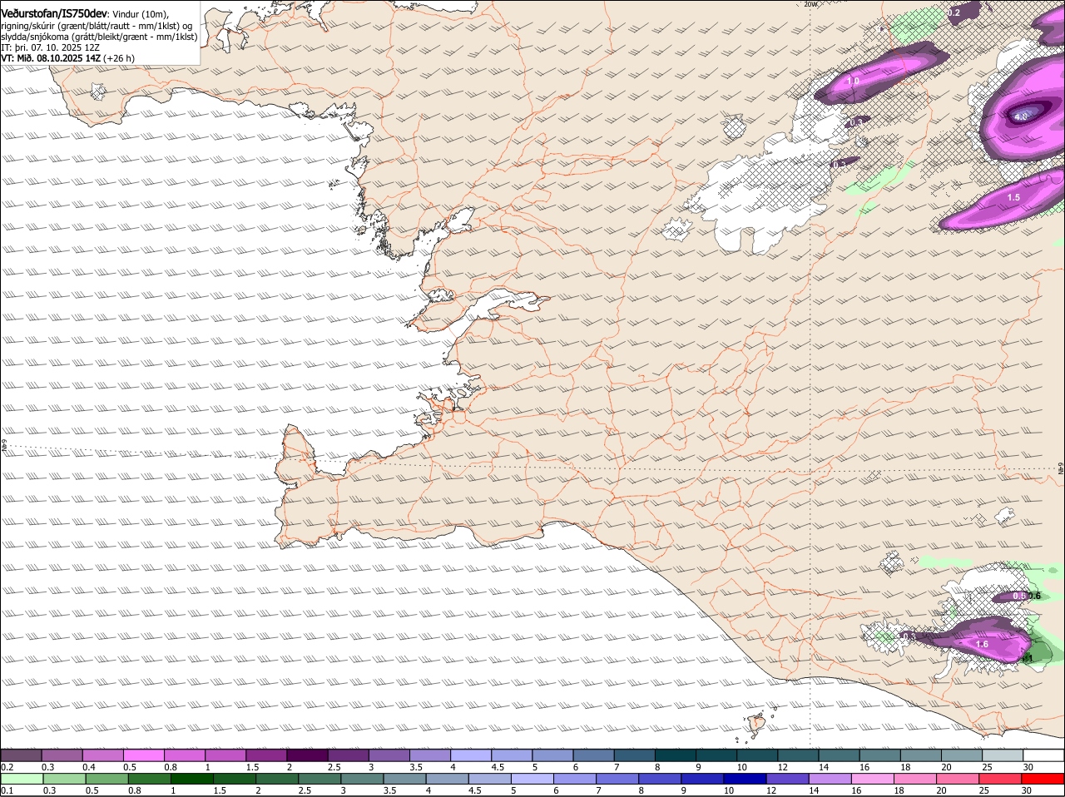The width and height of the screenshot is (1065, 797).
Task: Pick upper legend swatch between 1.5 and 2
Action: coord(266,755)
